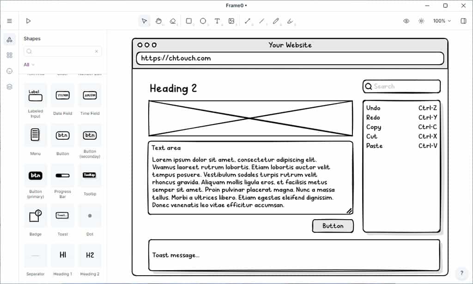Open the layers sidebar tab
The height and width of the screenshot is (284, 473).
(x=9, y=86)
